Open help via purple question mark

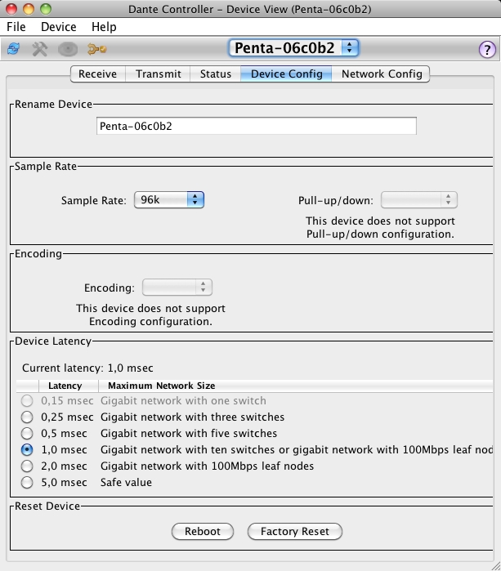[x=486, y=49]
